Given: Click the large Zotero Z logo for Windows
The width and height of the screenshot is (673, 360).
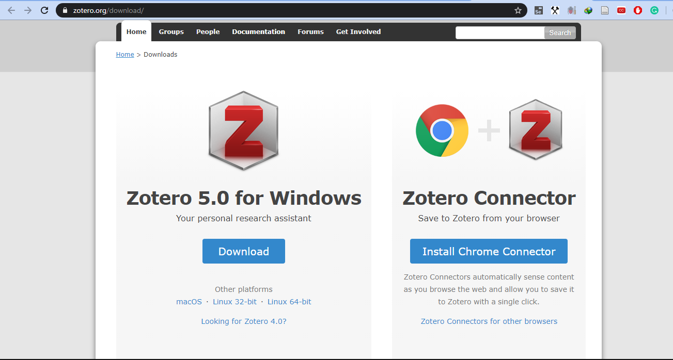Looking at the screenshot, I should 243,130.
